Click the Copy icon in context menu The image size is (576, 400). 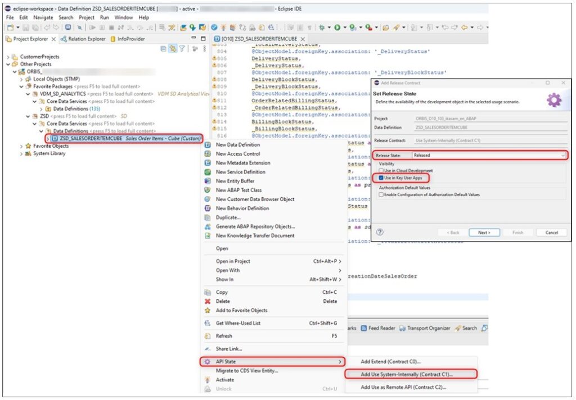(x=208, y=292)
